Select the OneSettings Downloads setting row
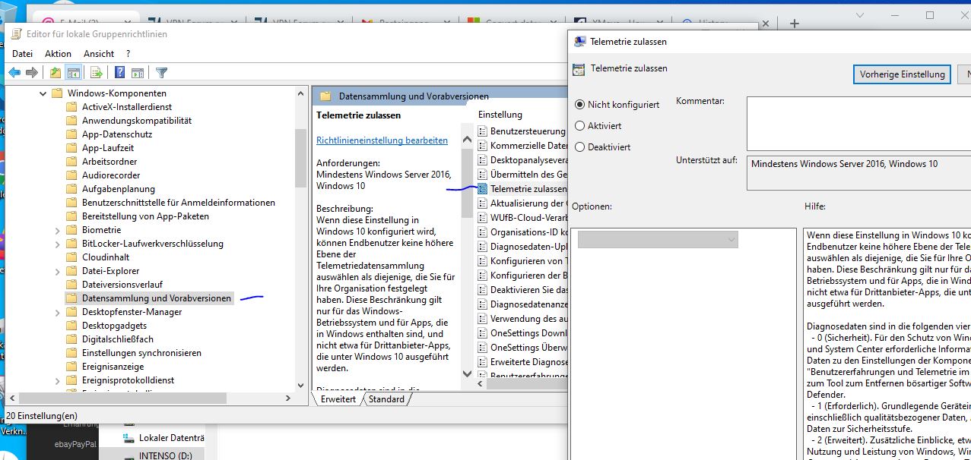971x460 pixels. pos(522,333)
